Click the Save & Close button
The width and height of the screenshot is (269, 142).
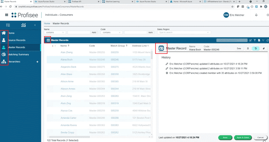243,137
